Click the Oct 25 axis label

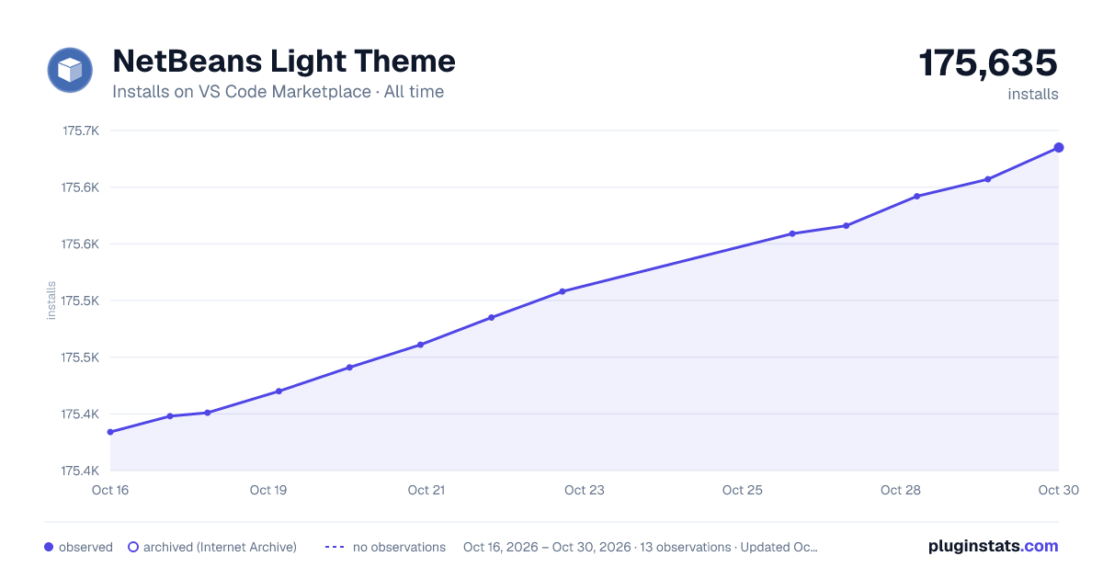coord(743,490)
